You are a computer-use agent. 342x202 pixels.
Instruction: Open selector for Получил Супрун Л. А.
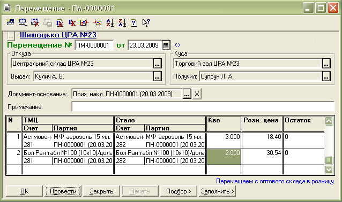[x=326, y=76]
